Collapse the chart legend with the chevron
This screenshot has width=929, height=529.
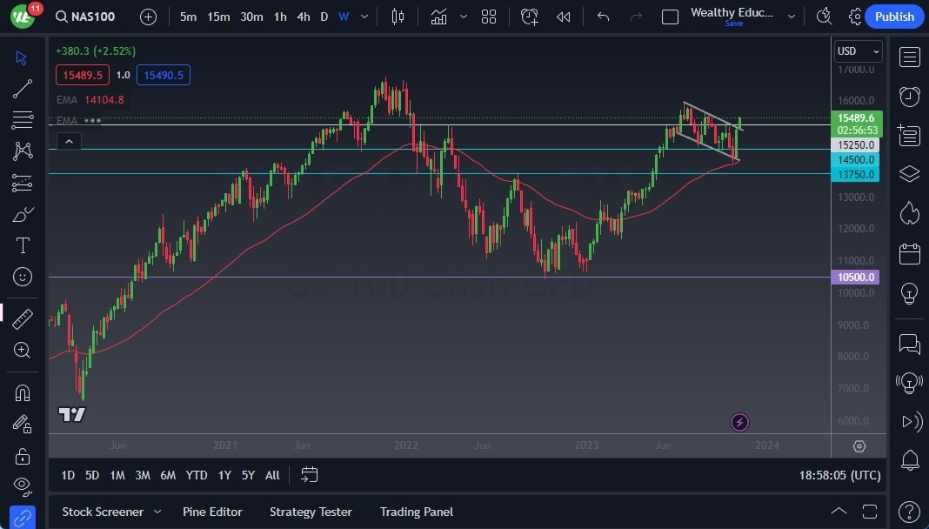pyautogui.click(x=69, y=141)
